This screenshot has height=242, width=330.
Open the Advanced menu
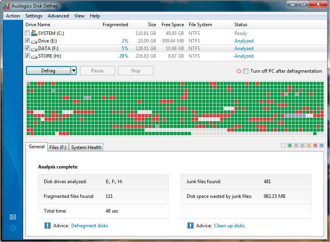pos(58,16)
